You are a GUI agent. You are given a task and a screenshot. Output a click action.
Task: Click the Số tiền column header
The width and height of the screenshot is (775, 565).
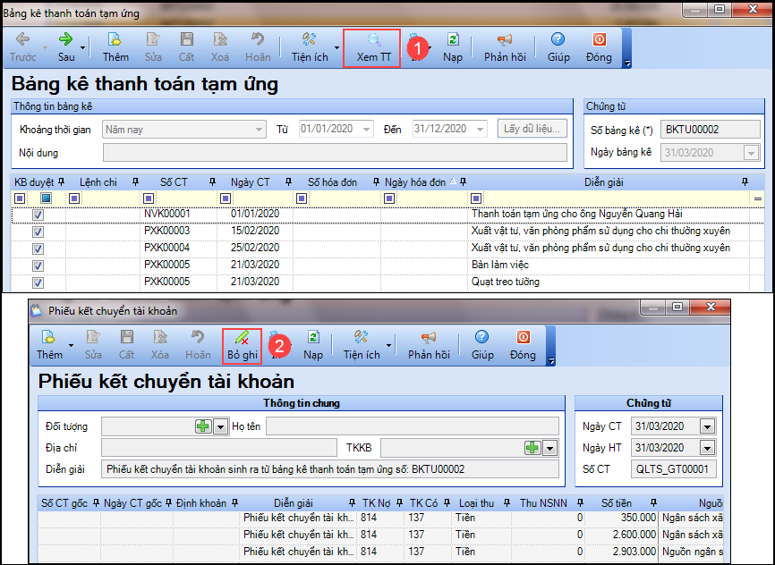point(616,503)
